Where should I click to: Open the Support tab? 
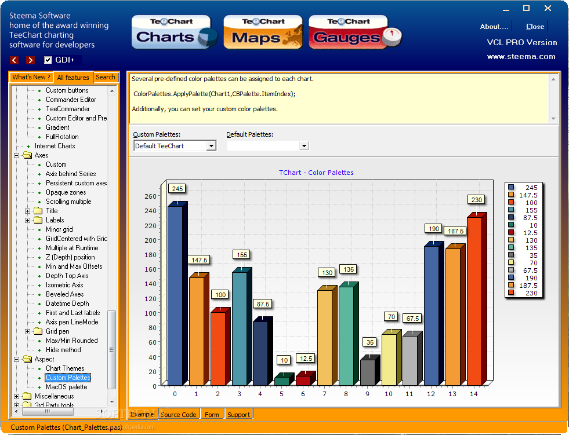pos(238,414)
